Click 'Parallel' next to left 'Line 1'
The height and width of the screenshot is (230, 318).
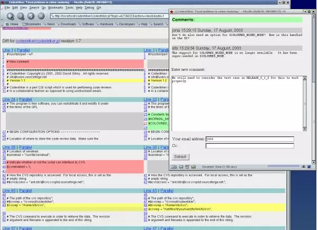coord(23,50)
